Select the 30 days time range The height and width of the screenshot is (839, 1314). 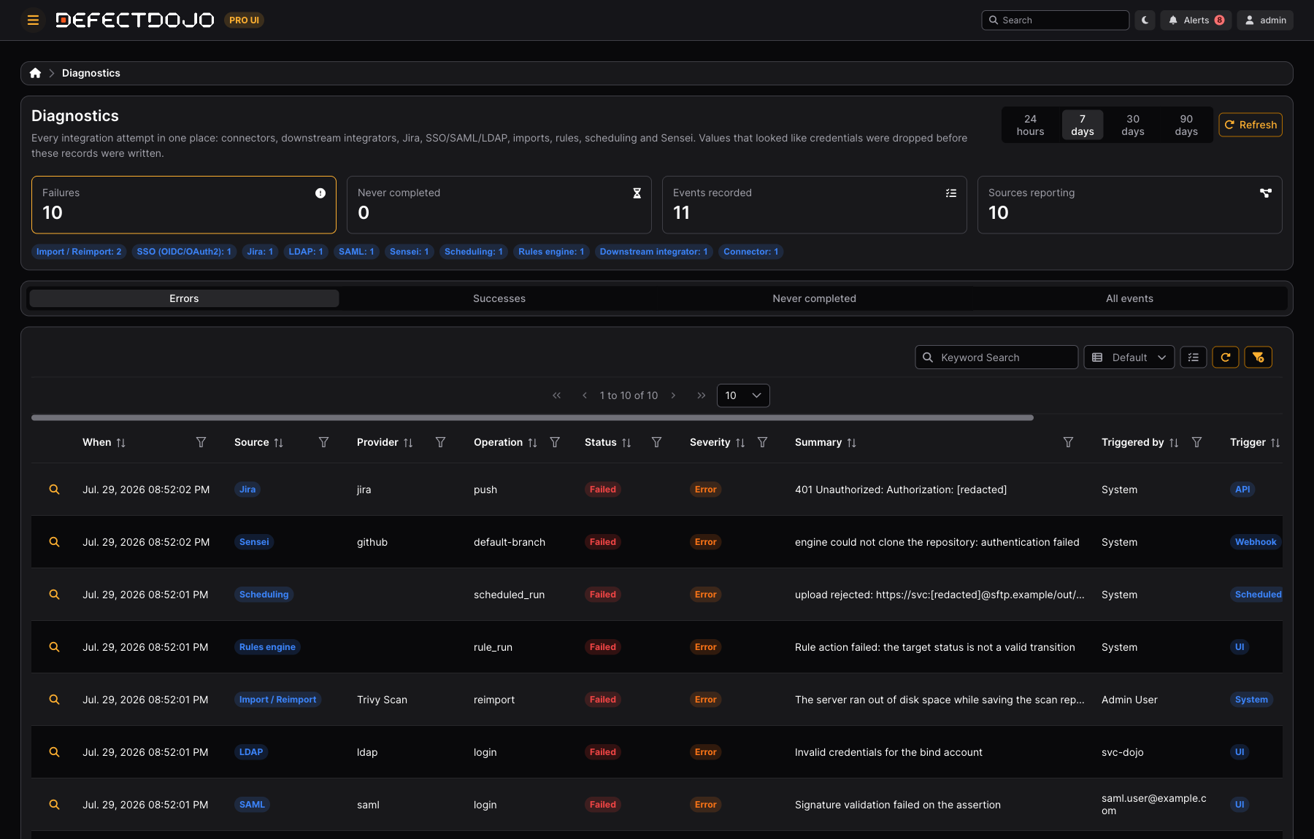click(x=1132, y=125)
